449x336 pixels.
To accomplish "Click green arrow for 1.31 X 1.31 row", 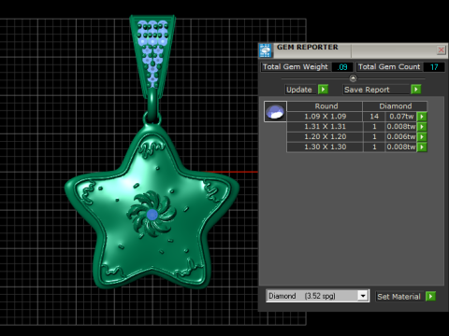I will [422, 127].
